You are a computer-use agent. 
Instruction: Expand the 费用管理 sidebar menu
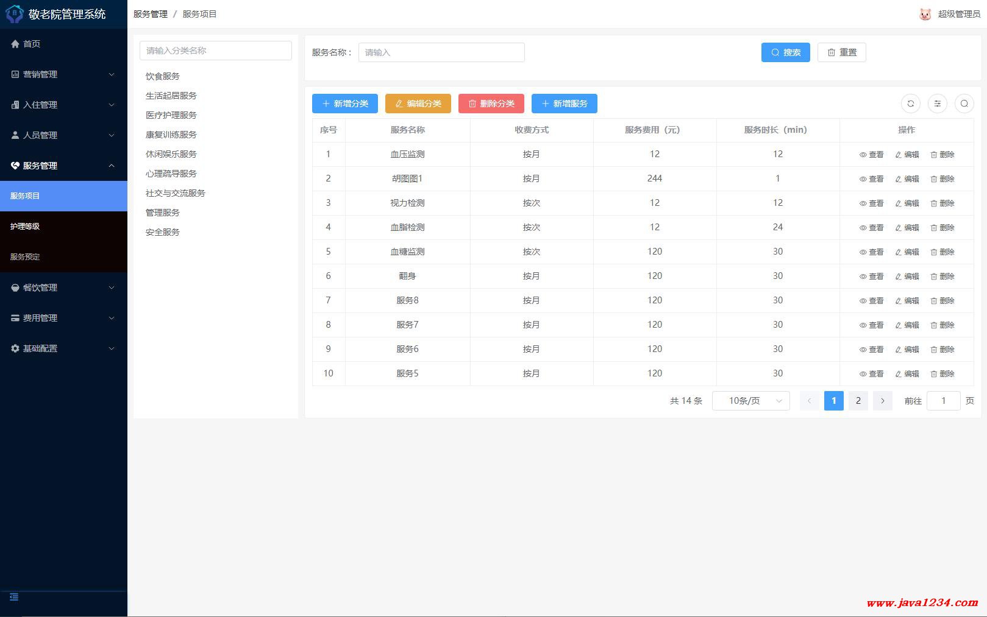[63, 318]
